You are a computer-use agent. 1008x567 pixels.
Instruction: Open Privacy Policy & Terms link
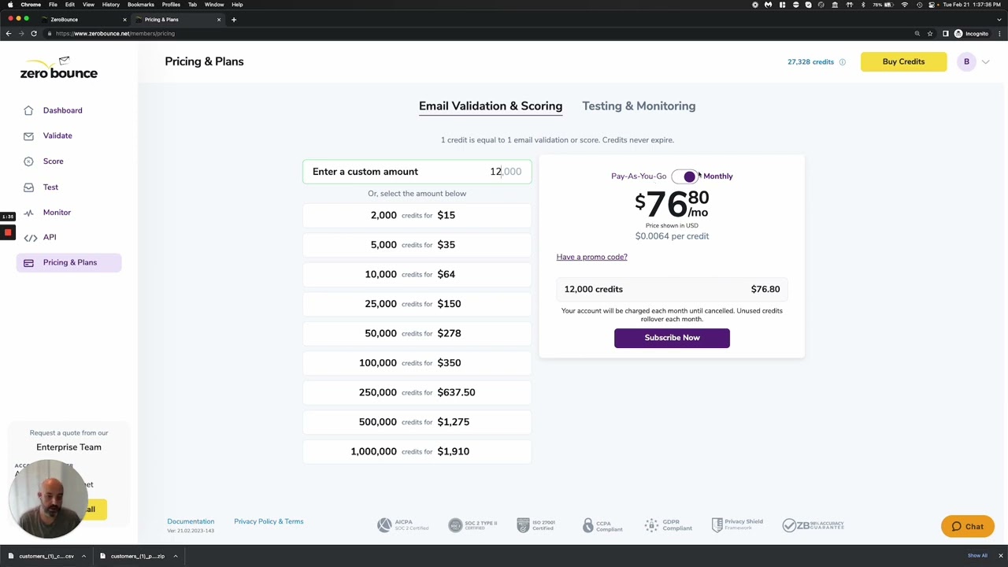click(x=269, y=521)
